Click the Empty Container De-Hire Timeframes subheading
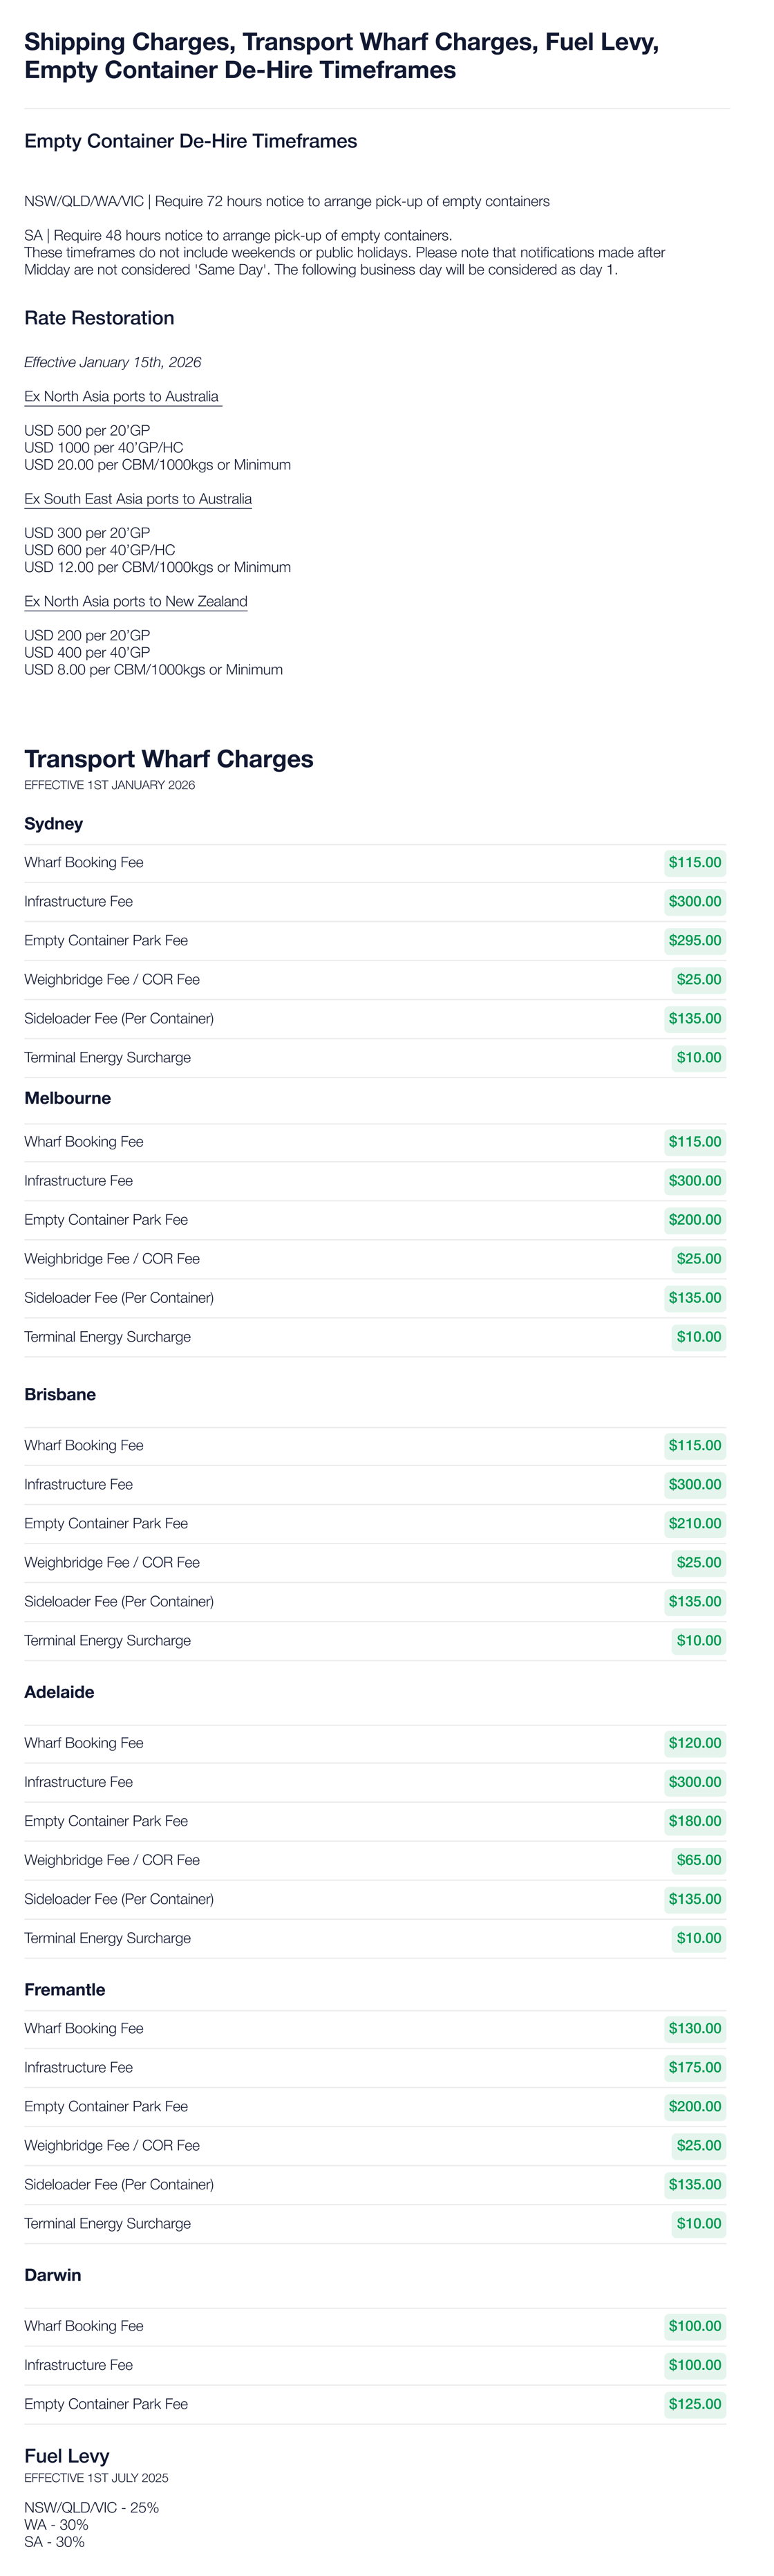Image resolution: width=774 pixels, height=2576 pixels. pyautogui.click(x=191, y=141)
